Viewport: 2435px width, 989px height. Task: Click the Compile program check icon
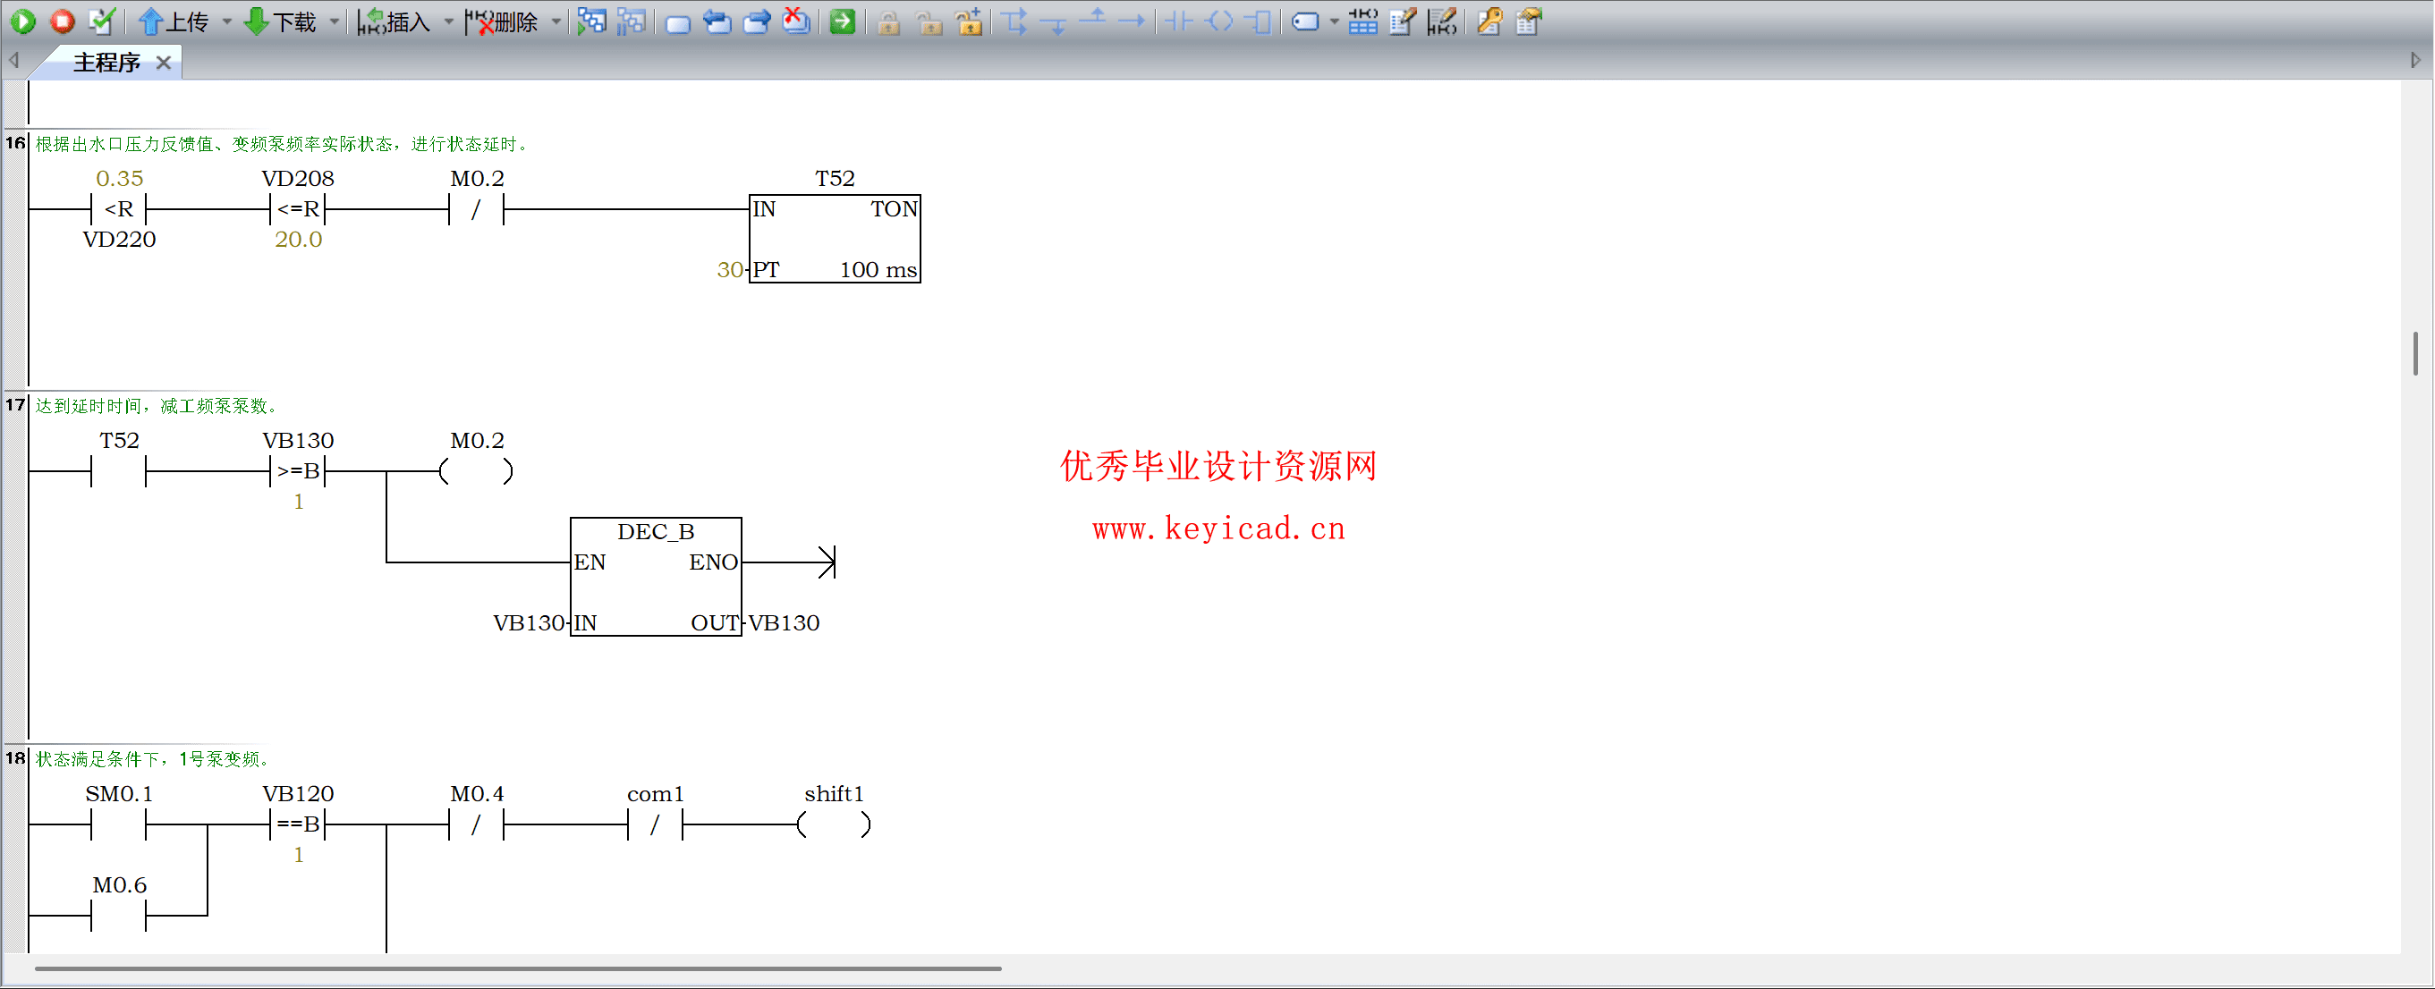pos(101,21)
